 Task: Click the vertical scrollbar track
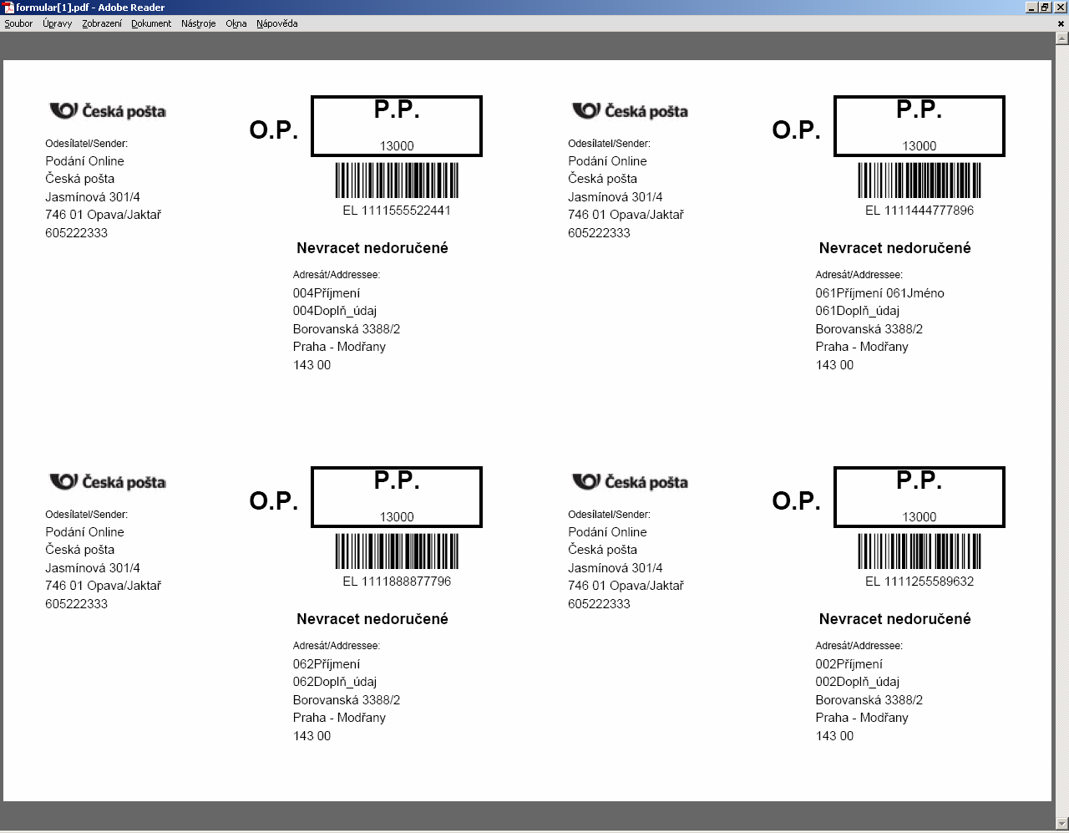click(1061, 418)
